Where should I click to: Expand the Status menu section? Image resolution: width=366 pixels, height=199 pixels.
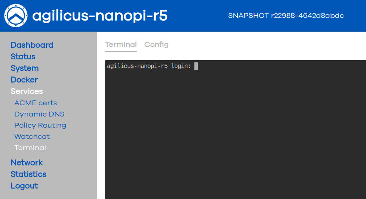[x=23, y=57]
